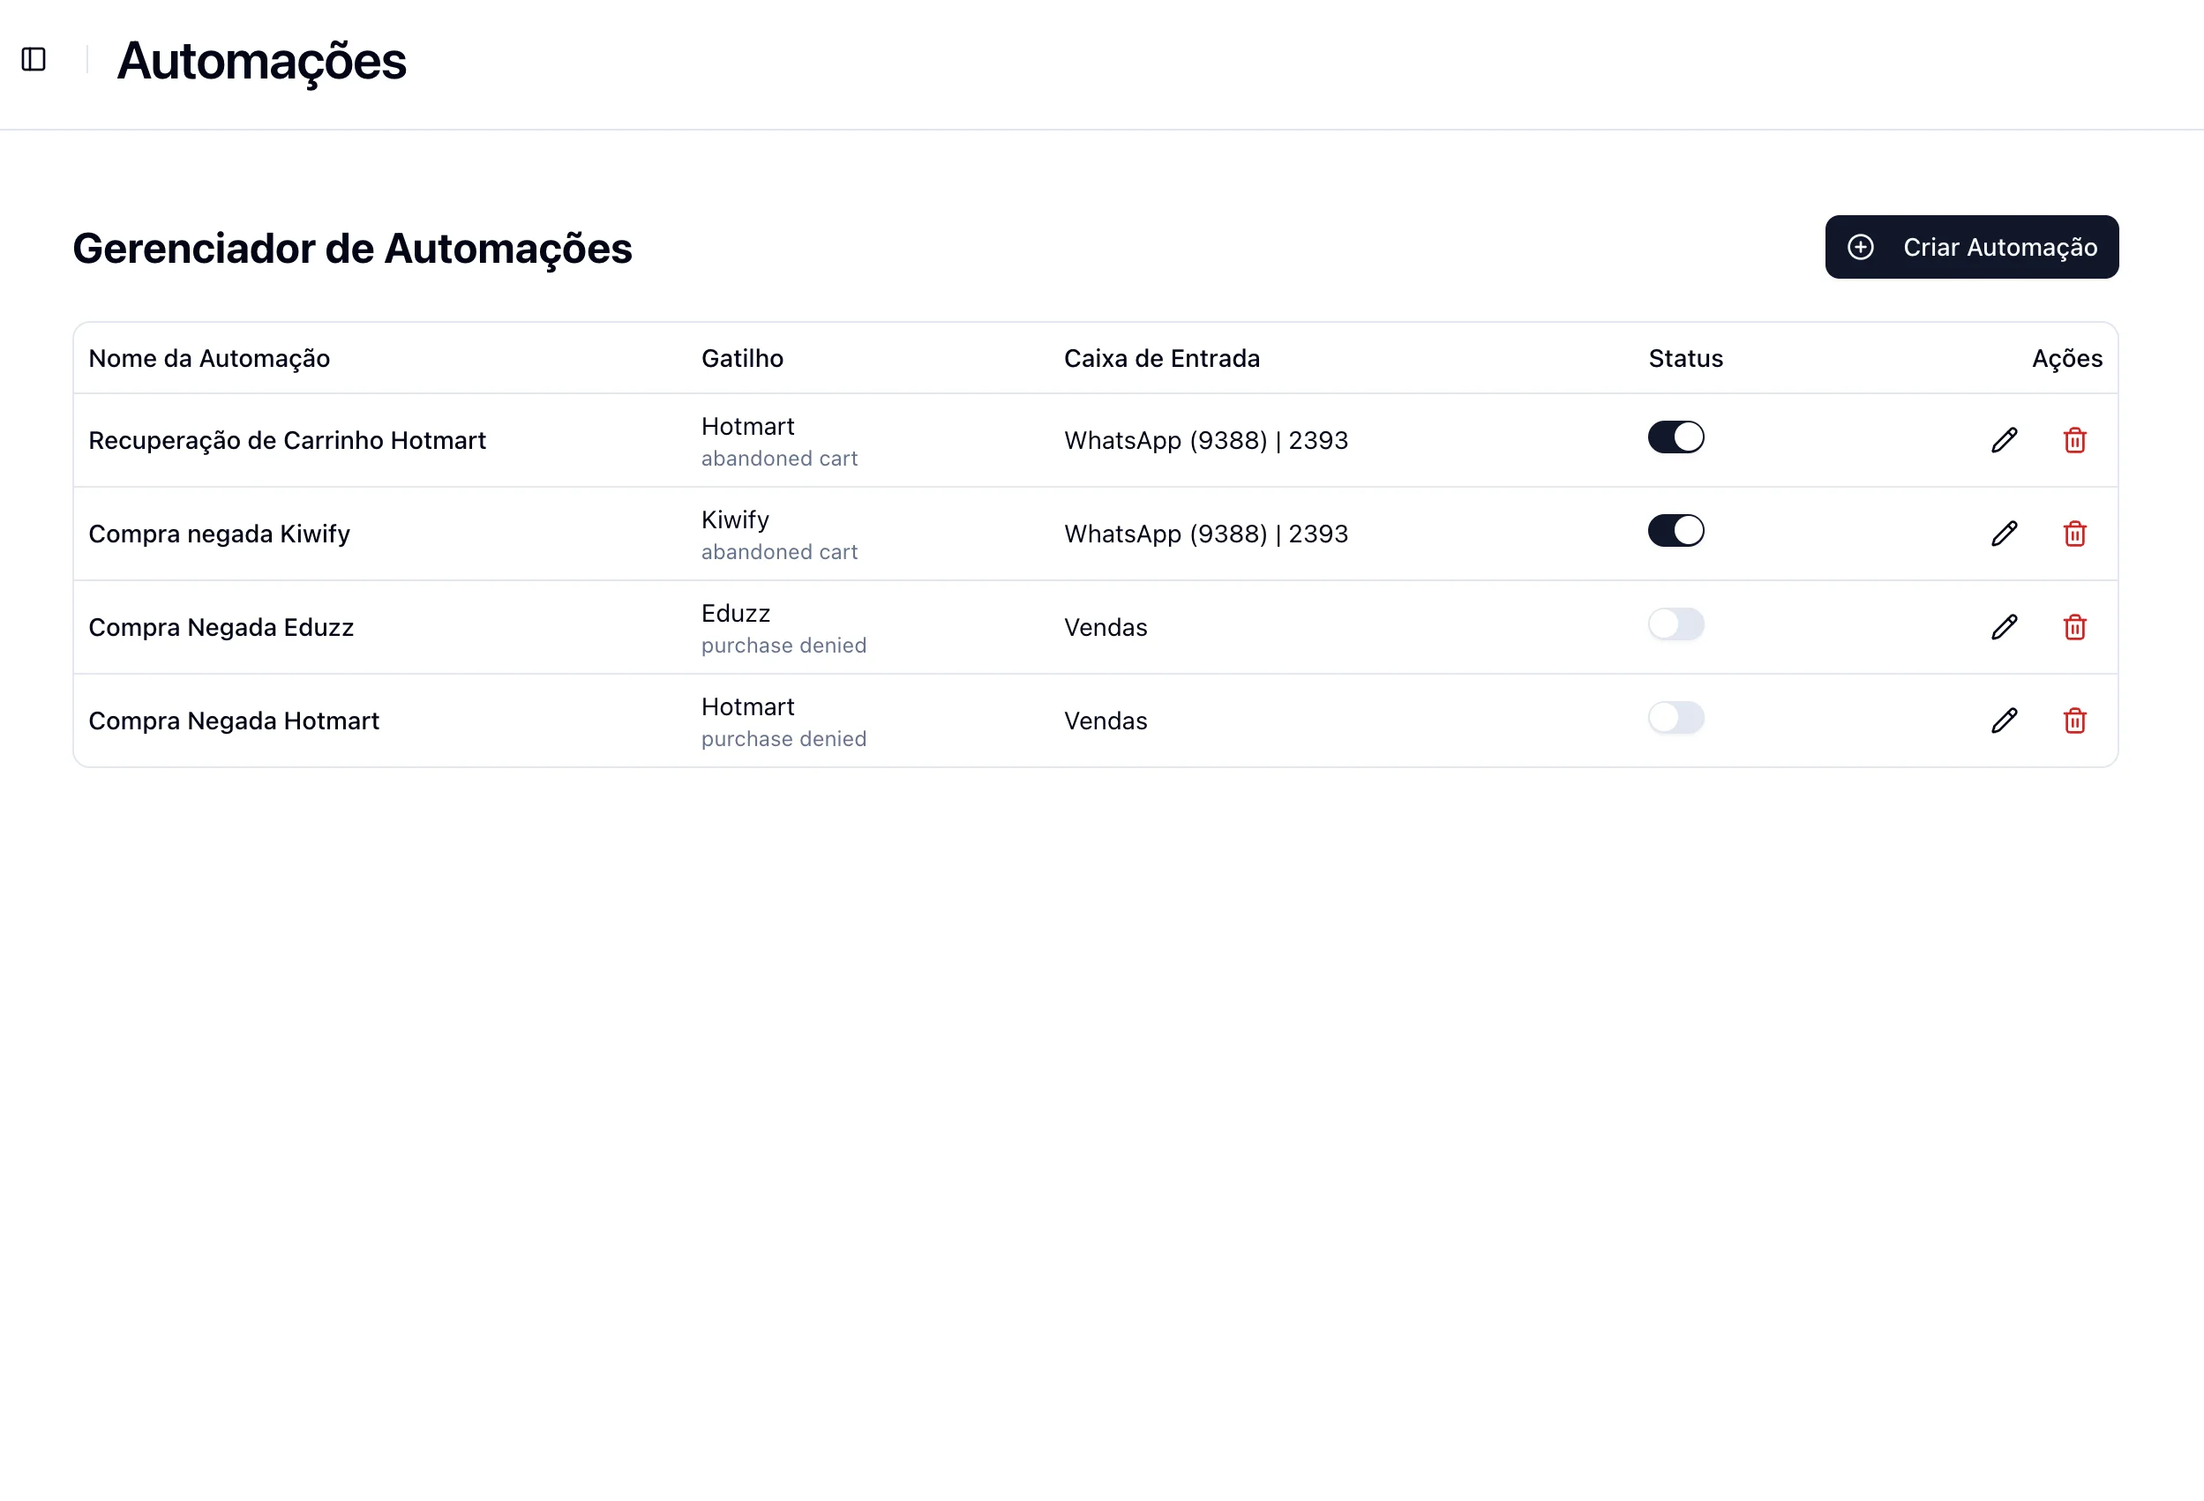Enable the Compra Negada Eduzz automation
The height and width of the screenshot is (1501, 2204).
click(1675, 624)
